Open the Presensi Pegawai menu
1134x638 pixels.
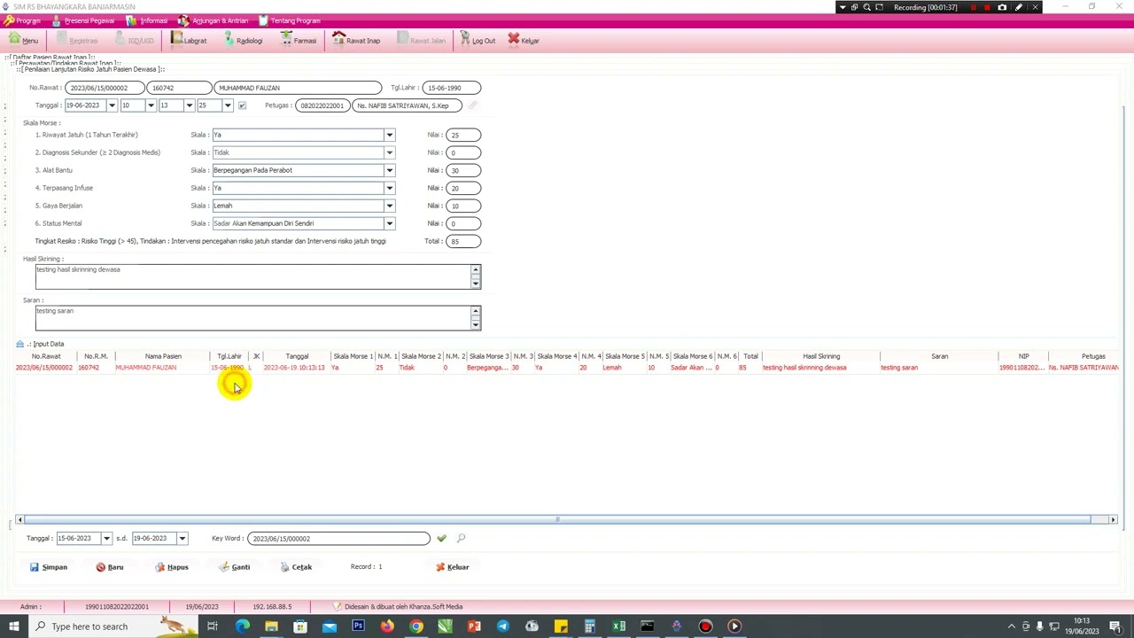coord(83,20)
